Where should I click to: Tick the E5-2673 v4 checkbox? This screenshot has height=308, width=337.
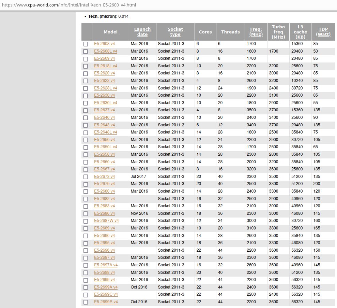pos(86,177)
